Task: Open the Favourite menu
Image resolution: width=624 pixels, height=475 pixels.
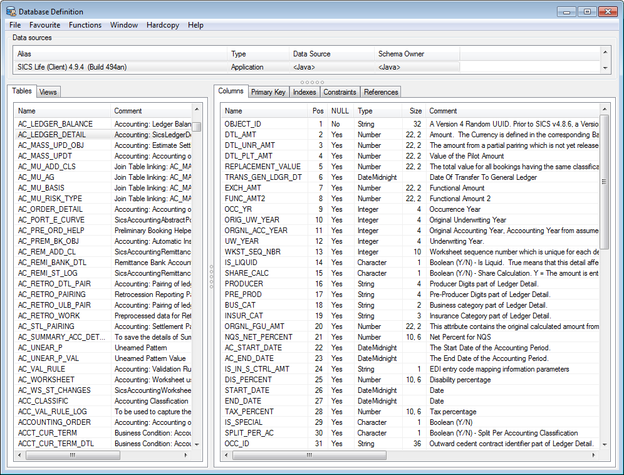Action: [43, 25]
